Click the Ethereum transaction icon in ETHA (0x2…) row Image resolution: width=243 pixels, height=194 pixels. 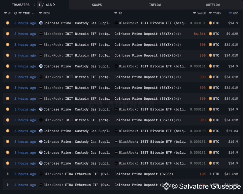pyautogui.click(x=8, y=174)
